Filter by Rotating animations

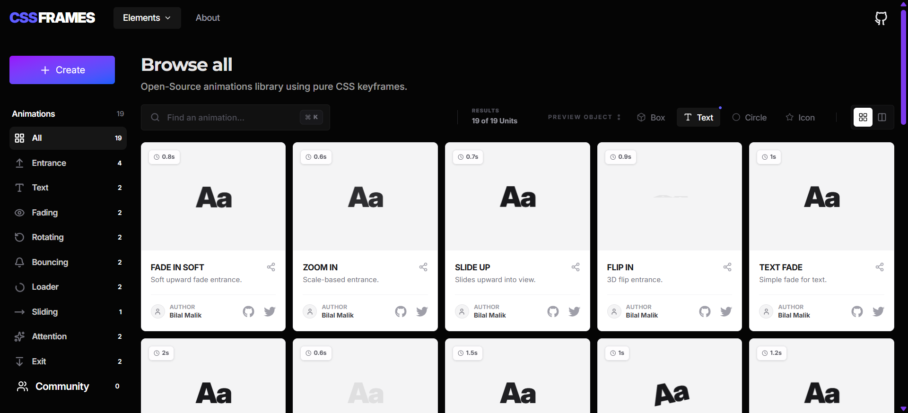[x=68, y=237]
